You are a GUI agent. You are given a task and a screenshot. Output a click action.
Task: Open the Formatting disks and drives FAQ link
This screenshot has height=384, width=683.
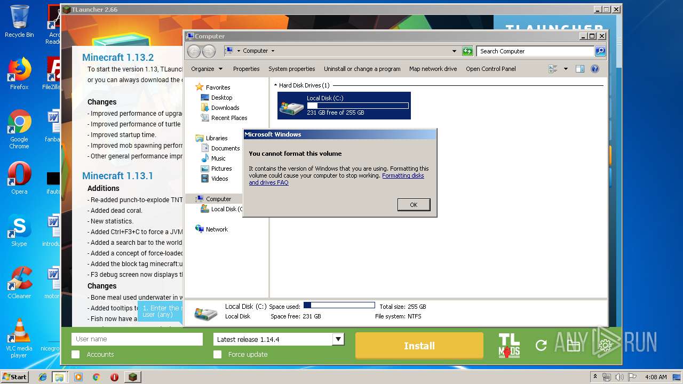(x=337, y=179)
